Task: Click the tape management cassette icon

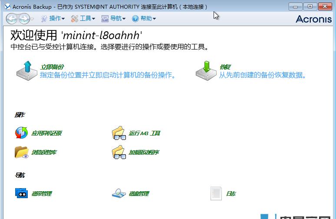Action: coord(21,193)
